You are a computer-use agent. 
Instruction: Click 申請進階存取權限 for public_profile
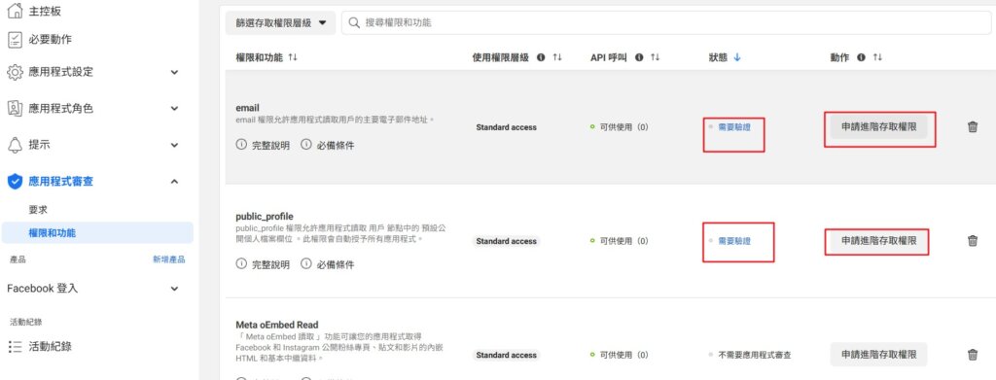(x=878, y=241)
